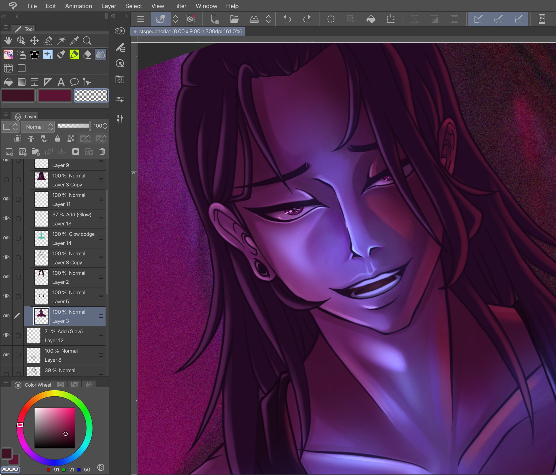Screen dimensions: 556x475
Task: Select the Zoom magnifier tool
Action: (x=87, y=41)
